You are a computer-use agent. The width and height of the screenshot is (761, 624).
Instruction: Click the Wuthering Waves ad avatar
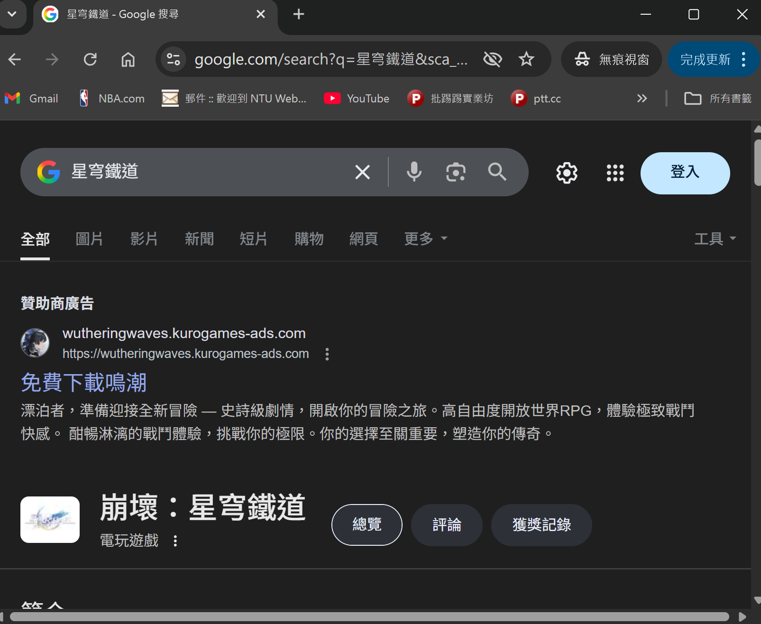point(35,343)
